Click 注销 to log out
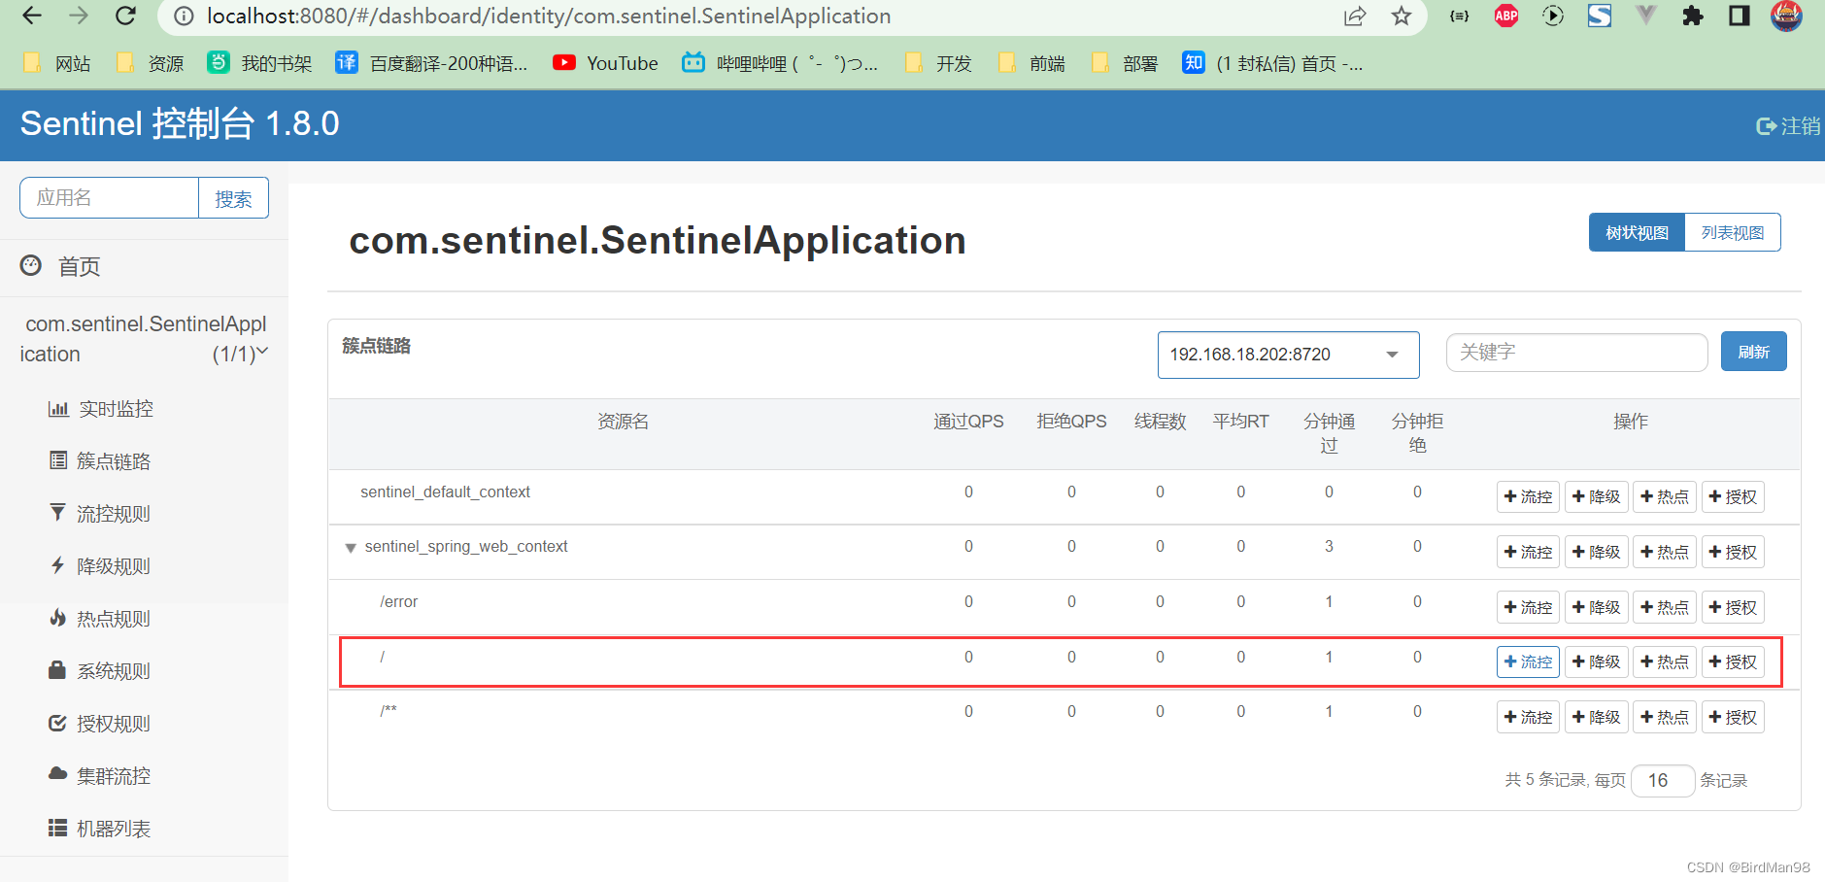Viewport: 1825px width, 882px height. [1788, 126]
